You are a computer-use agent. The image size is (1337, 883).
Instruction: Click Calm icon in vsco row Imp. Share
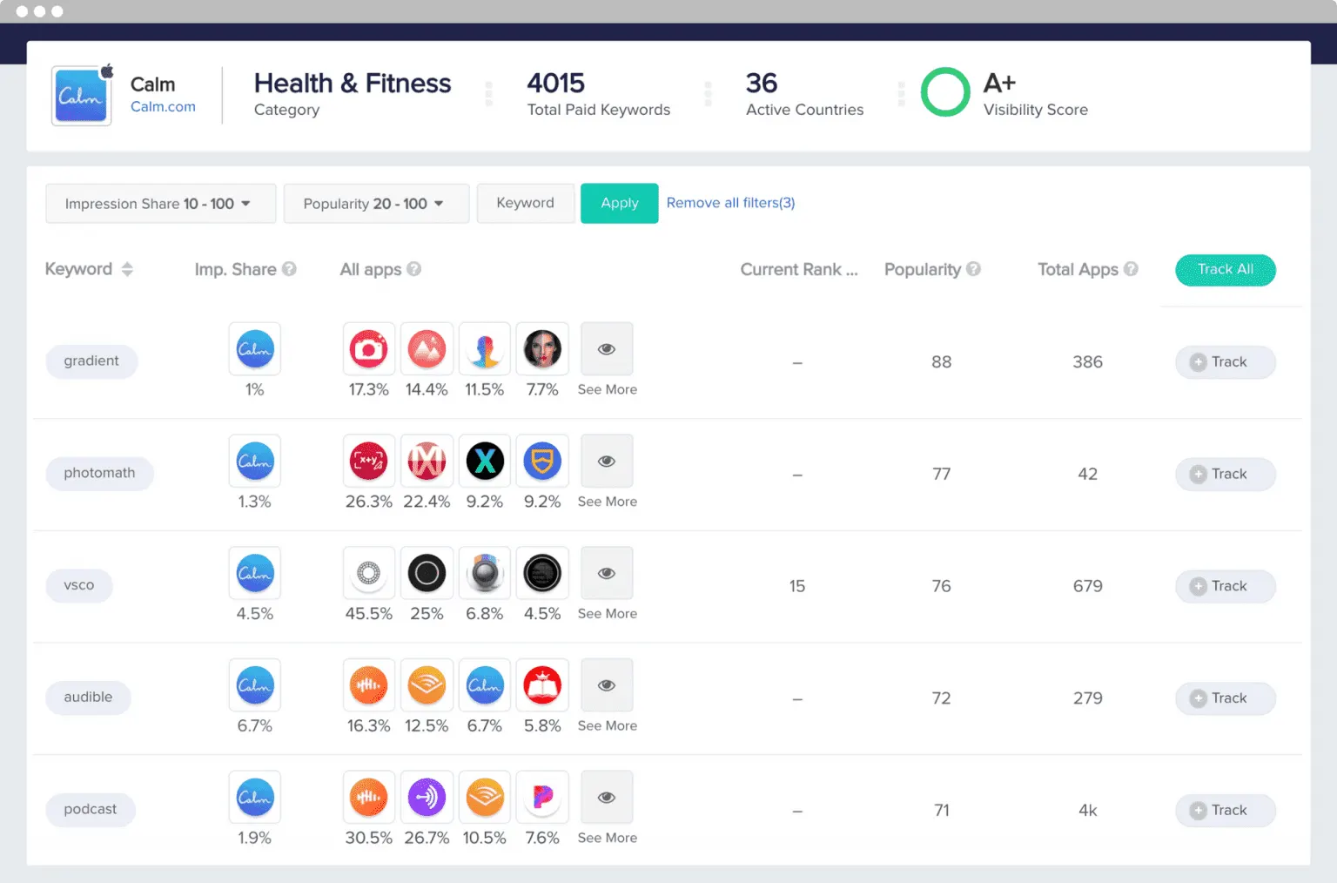pos(255,573)
